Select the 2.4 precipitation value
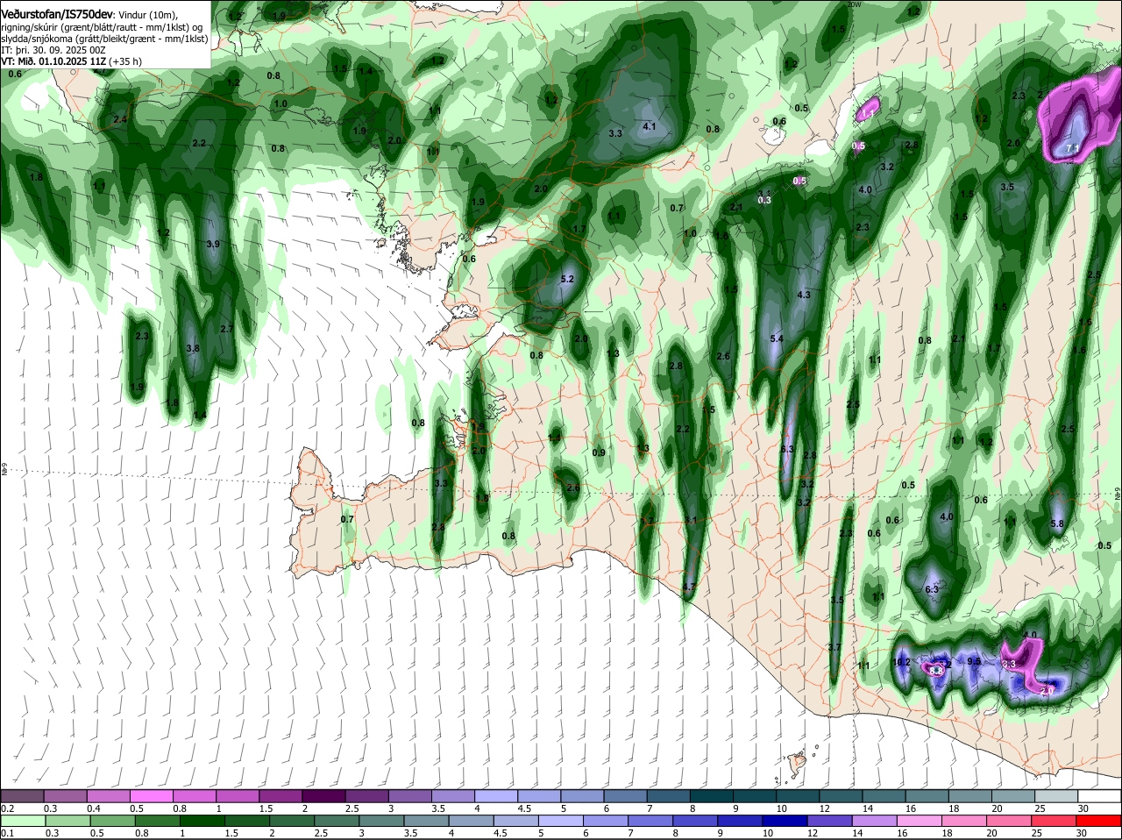The width and height of the screenshot is (1122, 840). point(120,119)
